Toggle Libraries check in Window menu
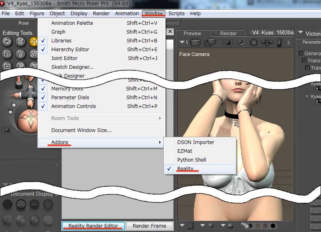Screen dimensions: 321x232 (x=43, y=41)
